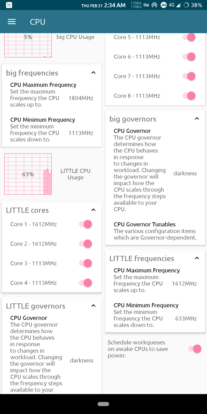Collapse the big frequencies card
The height and width of the screenshot is (414, 207).
click(93, 73)
